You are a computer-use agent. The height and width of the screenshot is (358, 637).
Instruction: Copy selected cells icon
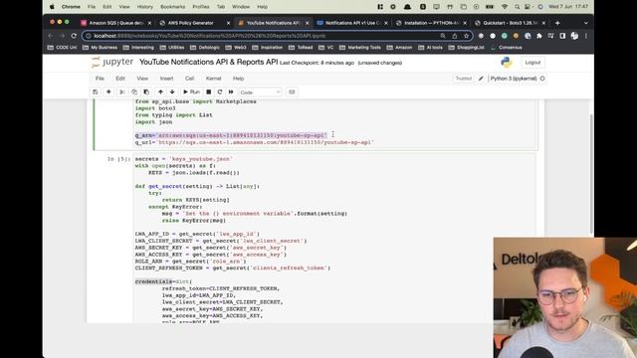point(134,92)
